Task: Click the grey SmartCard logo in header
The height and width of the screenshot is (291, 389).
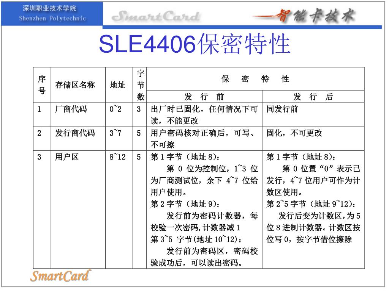Action: [x=155, y=17]
